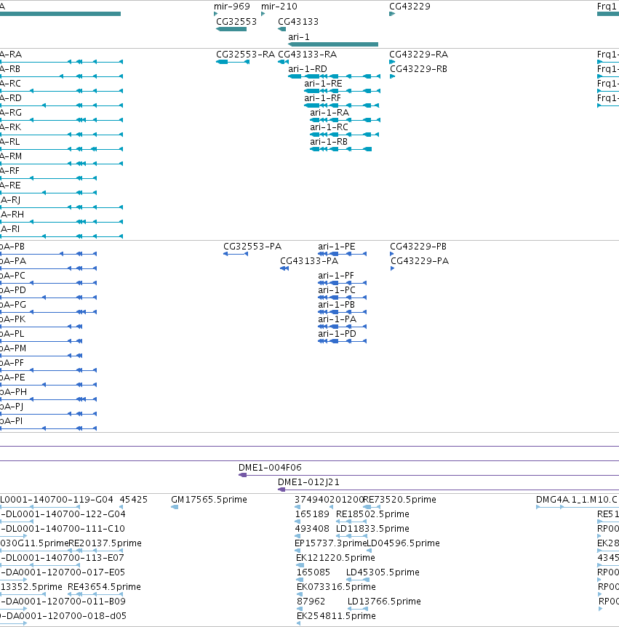Select protein ari-1-PE
This screenshot has width=619, height=627.
pos(343,254)
